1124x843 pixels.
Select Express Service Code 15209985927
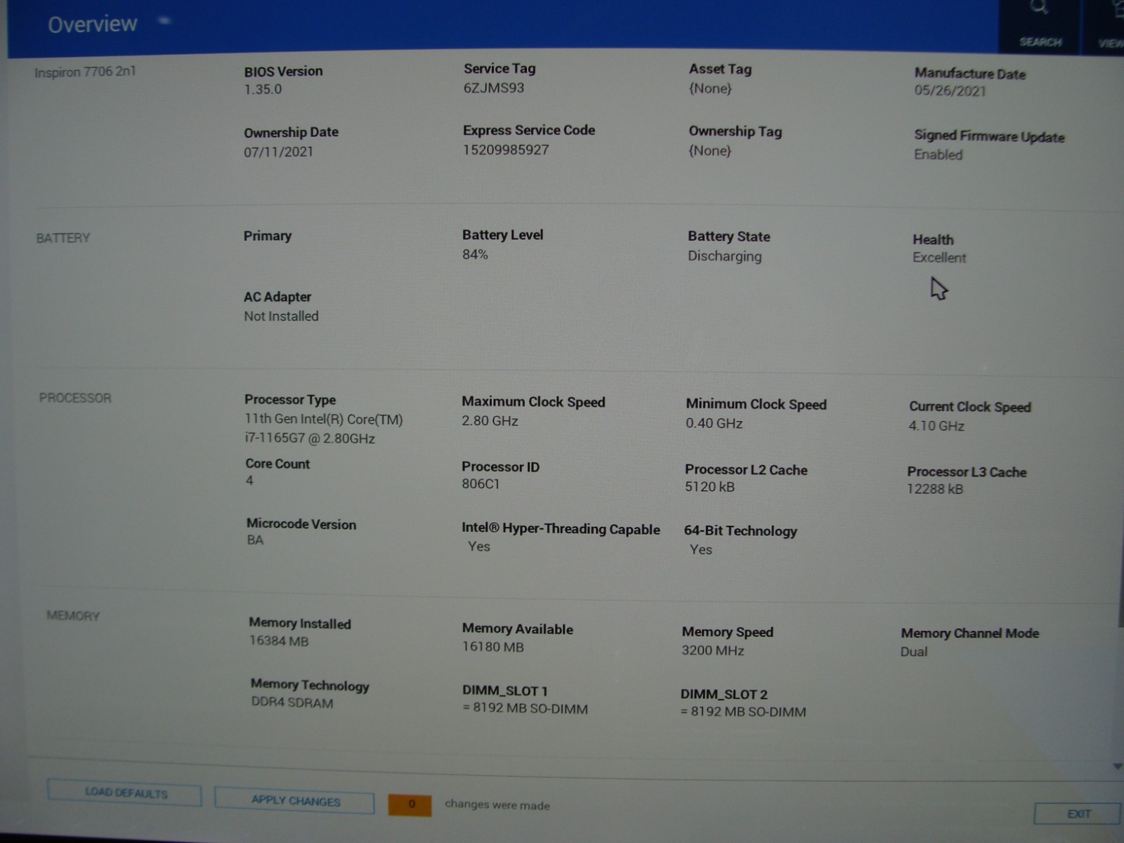506,150
